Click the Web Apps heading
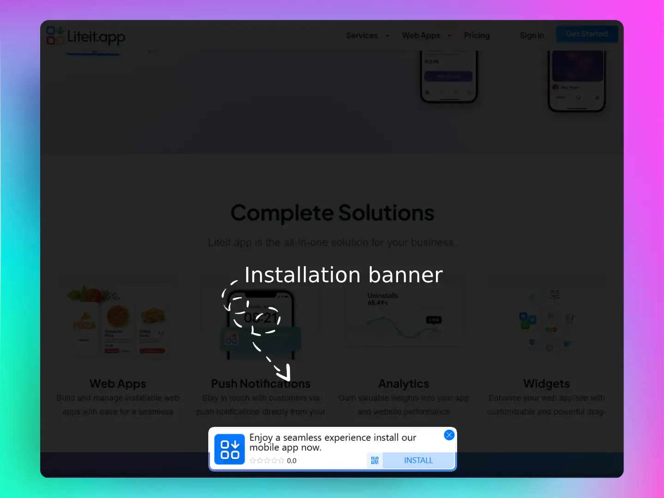This screenshot has width=664, height=498. click(x=118, y=383)
